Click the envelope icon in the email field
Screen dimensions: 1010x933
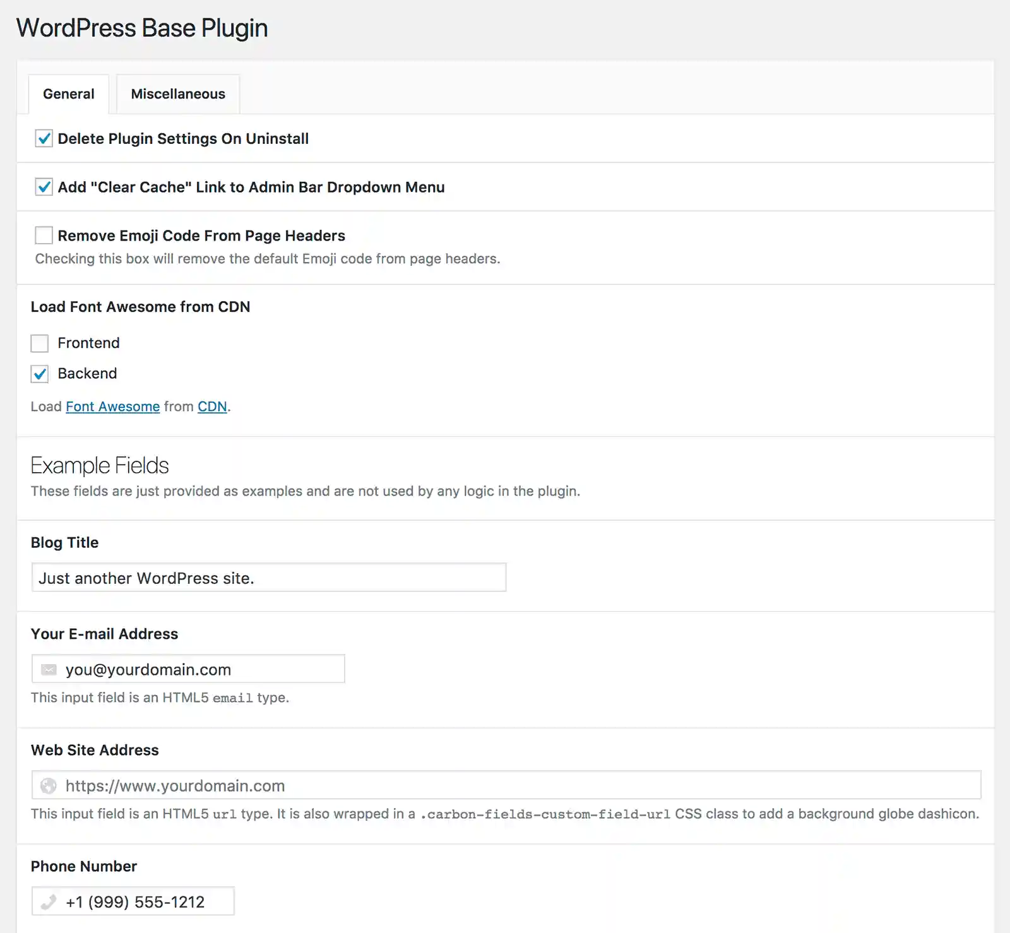49,669
